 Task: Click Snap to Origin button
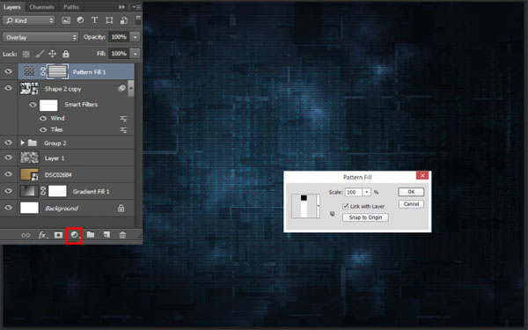[365, 217]
